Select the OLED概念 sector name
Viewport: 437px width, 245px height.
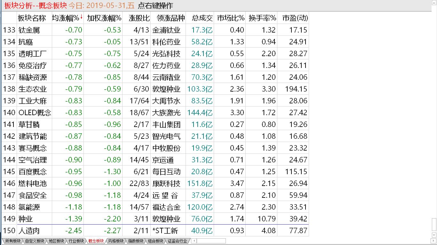(x=35, y=113)
